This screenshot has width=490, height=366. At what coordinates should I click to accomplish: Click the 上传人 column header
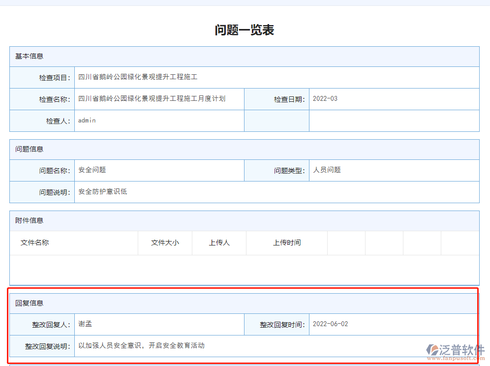219,243
